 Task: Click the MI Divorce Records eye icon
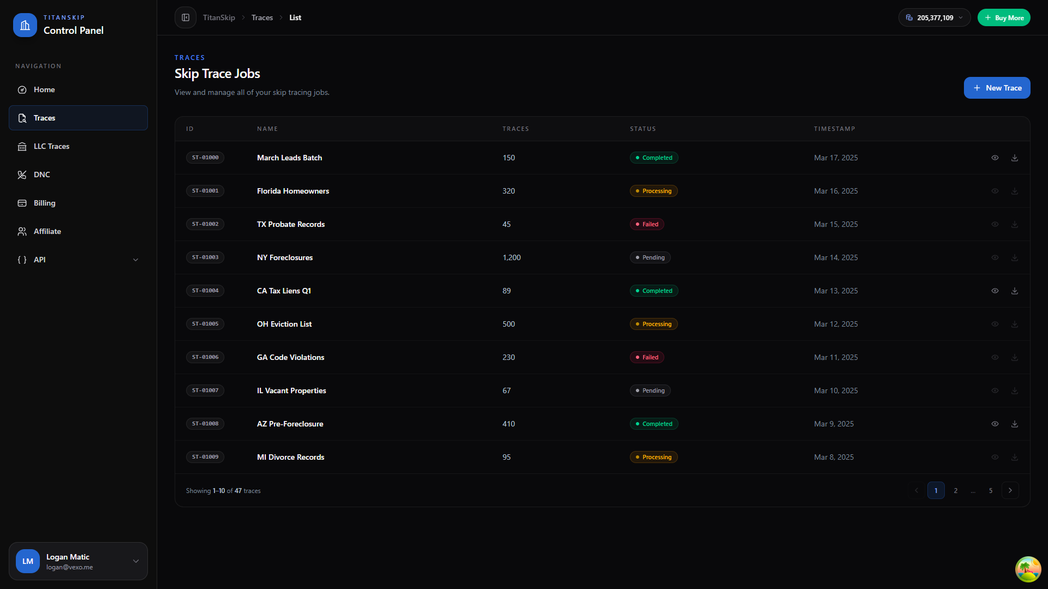tap(995, 457)
